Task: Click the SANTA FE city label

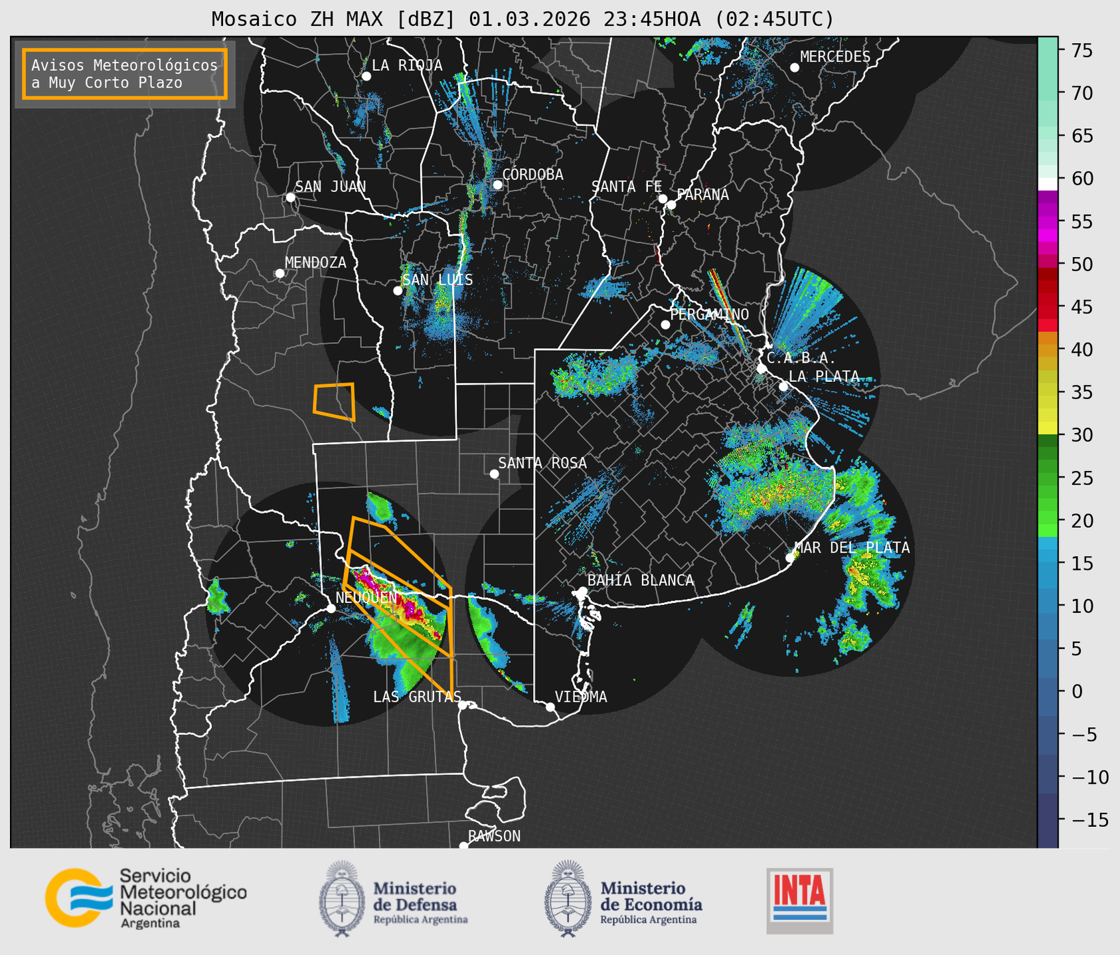Action: (x=627, y=187)
